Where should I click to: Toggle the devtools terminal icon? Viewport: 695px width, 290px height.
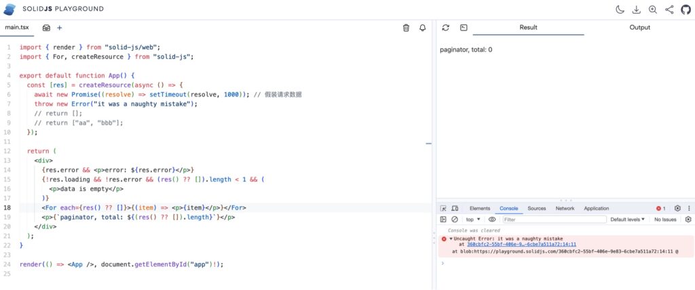pyautogui.click(x=464, y=28)
